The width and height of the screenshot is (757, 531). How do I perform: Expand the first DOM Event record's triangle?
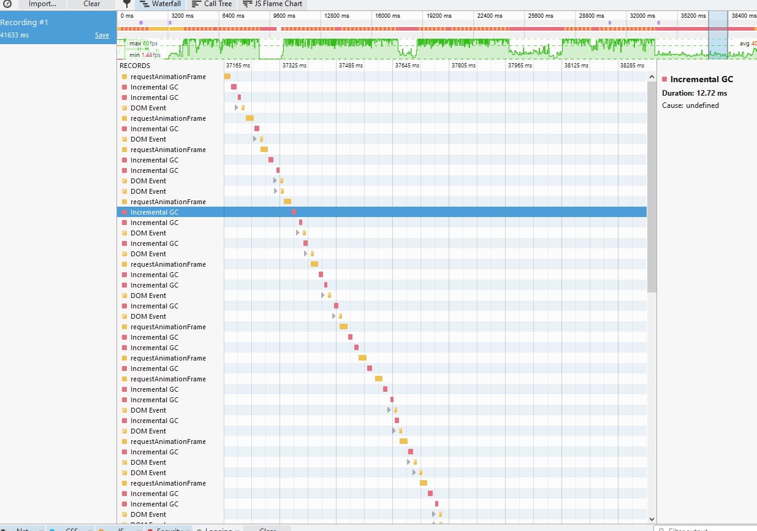click(237, 108)
